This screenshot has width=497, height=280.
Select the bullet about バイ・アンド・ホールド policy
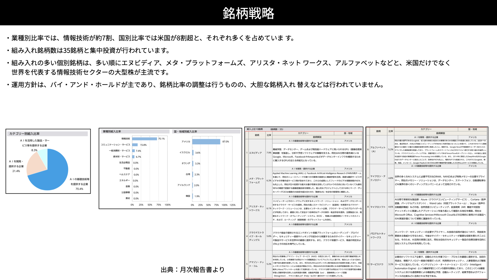(x=195, y=85)
